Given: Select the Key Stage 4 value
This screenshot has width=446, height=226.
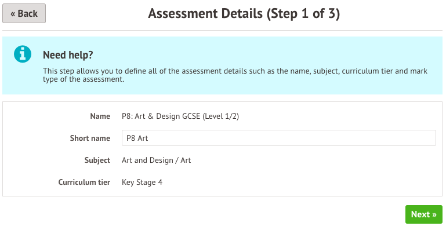Looking at the screenshot, I should click(142, 182).
